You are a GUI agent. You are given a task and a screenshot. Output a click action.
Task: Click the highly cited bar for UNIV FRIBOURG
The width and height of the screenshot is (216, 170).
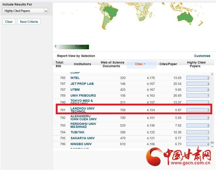[x=198, y=96]
